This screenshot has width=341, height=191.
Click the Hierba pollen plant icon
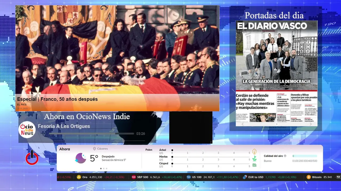coord(254,158)
